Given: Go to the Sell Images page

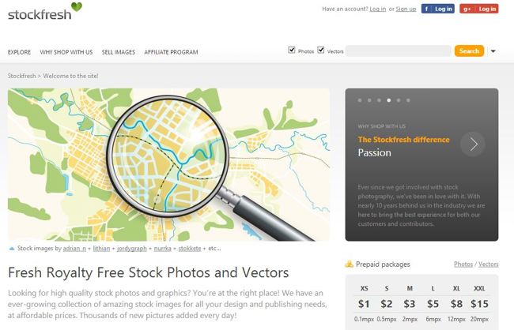Looking at the screenshot, I should pos(119,52).
